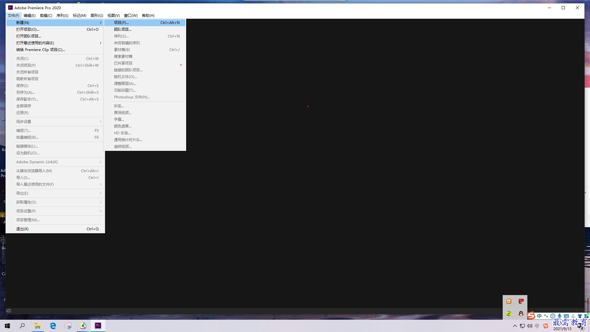Open Windows search from the taskbar
The image size is (590, 332).
pyautogui.click(x=22, y=326)
